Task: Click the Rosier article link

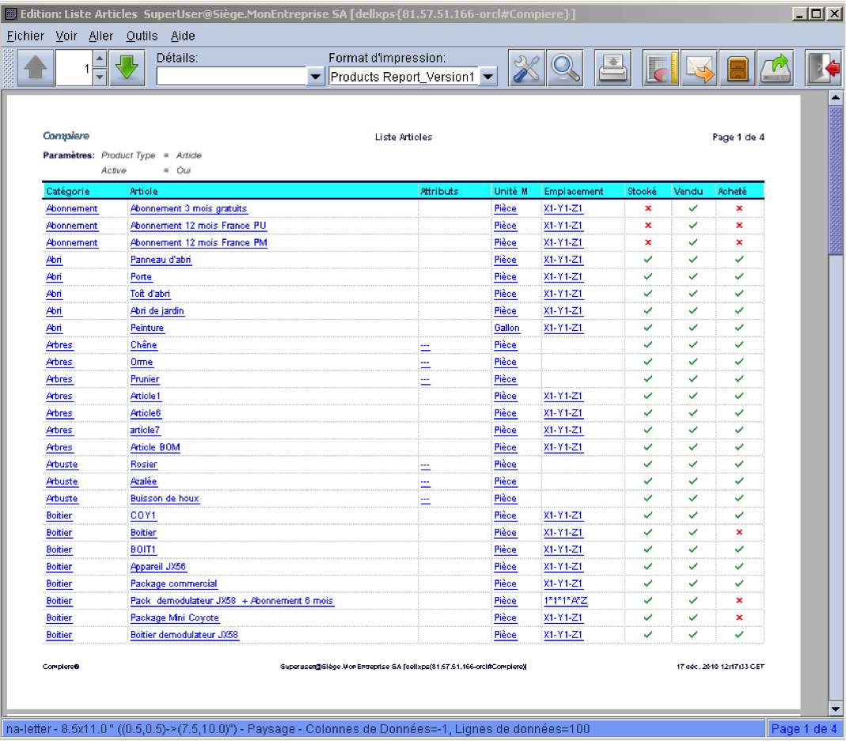Action: pos(143,465)
